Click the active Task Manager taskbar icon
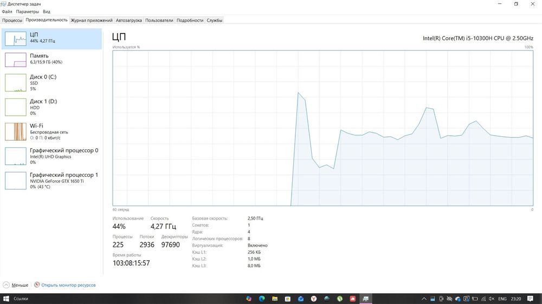The width and height of the screenshot is (542, 304). 366,299
